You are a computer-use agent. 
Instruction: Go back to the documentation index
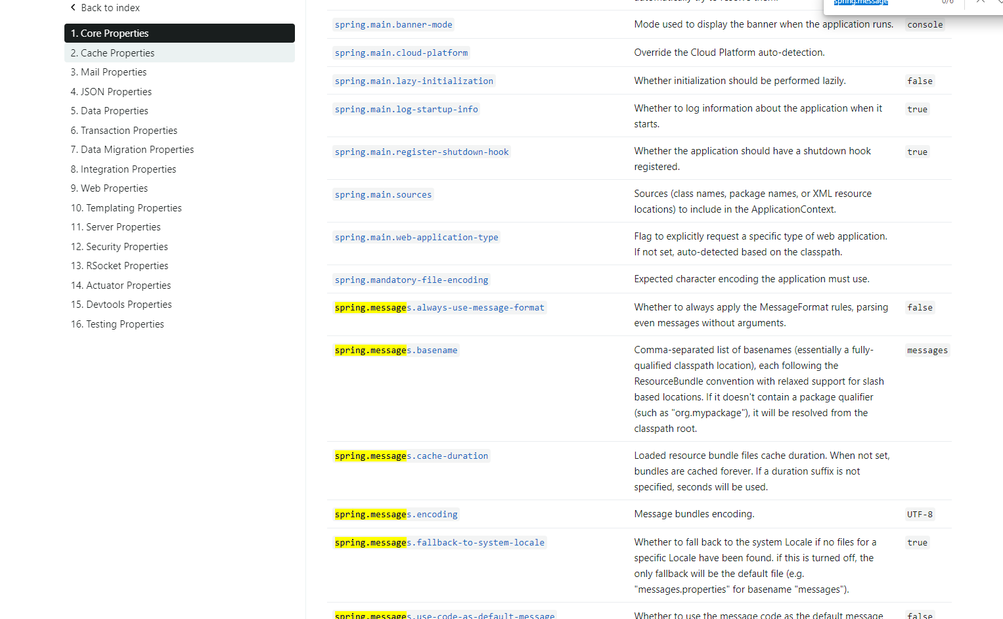(105, 8)
